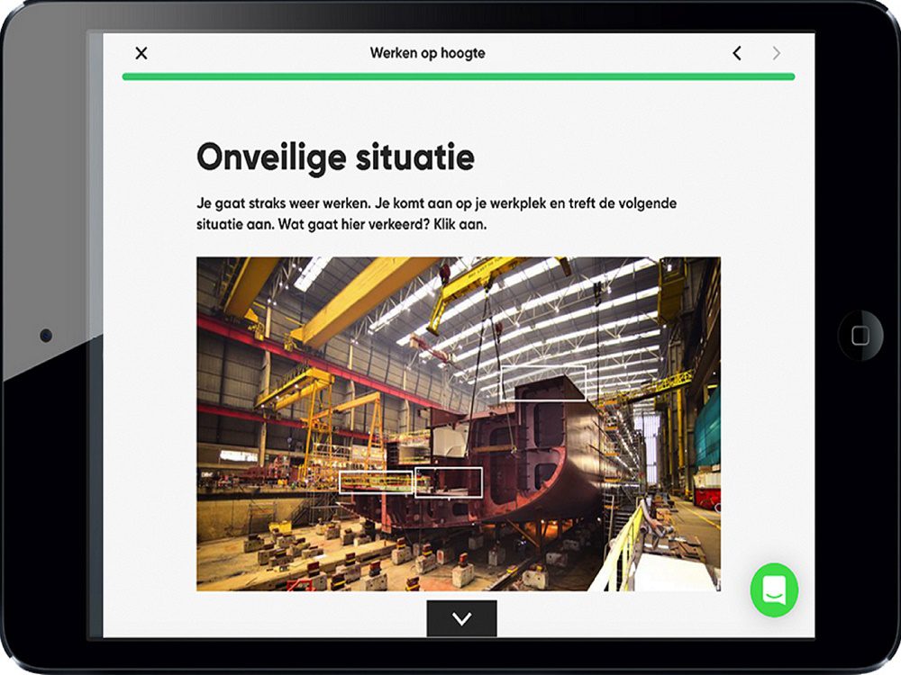Tap the iPad home button
The width and height of the screenshot is (901, 675).
pos(860,336)
